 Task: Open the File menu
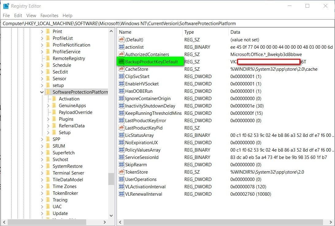point(6,15)
